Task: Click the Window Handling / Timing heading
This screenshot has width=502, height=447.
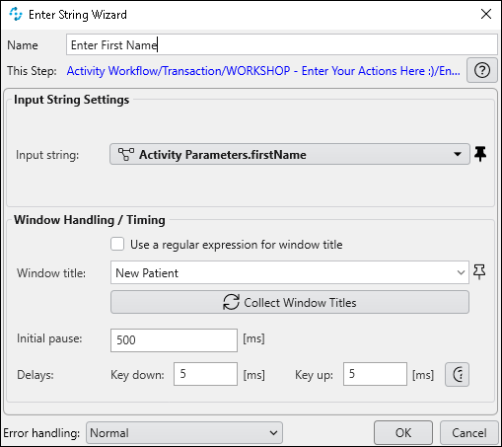Action: tap(90, 220)
